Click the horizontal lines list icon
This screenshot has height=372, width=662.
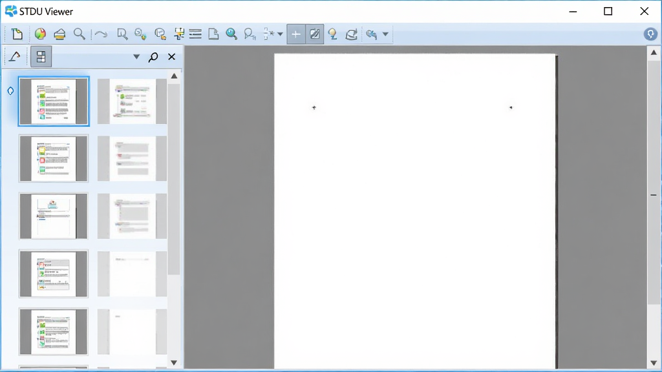pos(195,34)
